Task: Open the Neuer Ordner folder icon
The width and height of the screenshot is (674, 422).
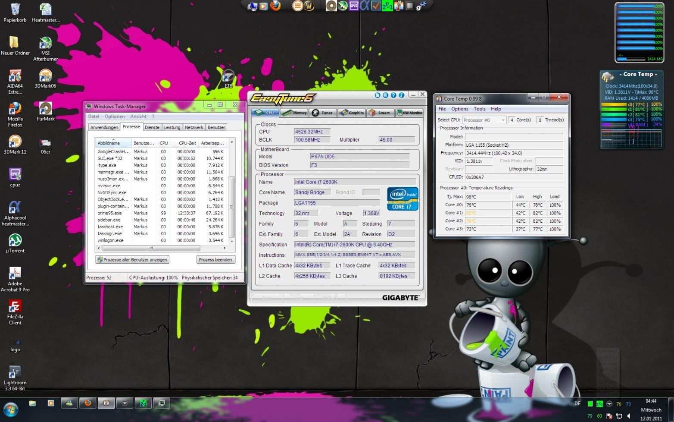Action: pos(15,46)
